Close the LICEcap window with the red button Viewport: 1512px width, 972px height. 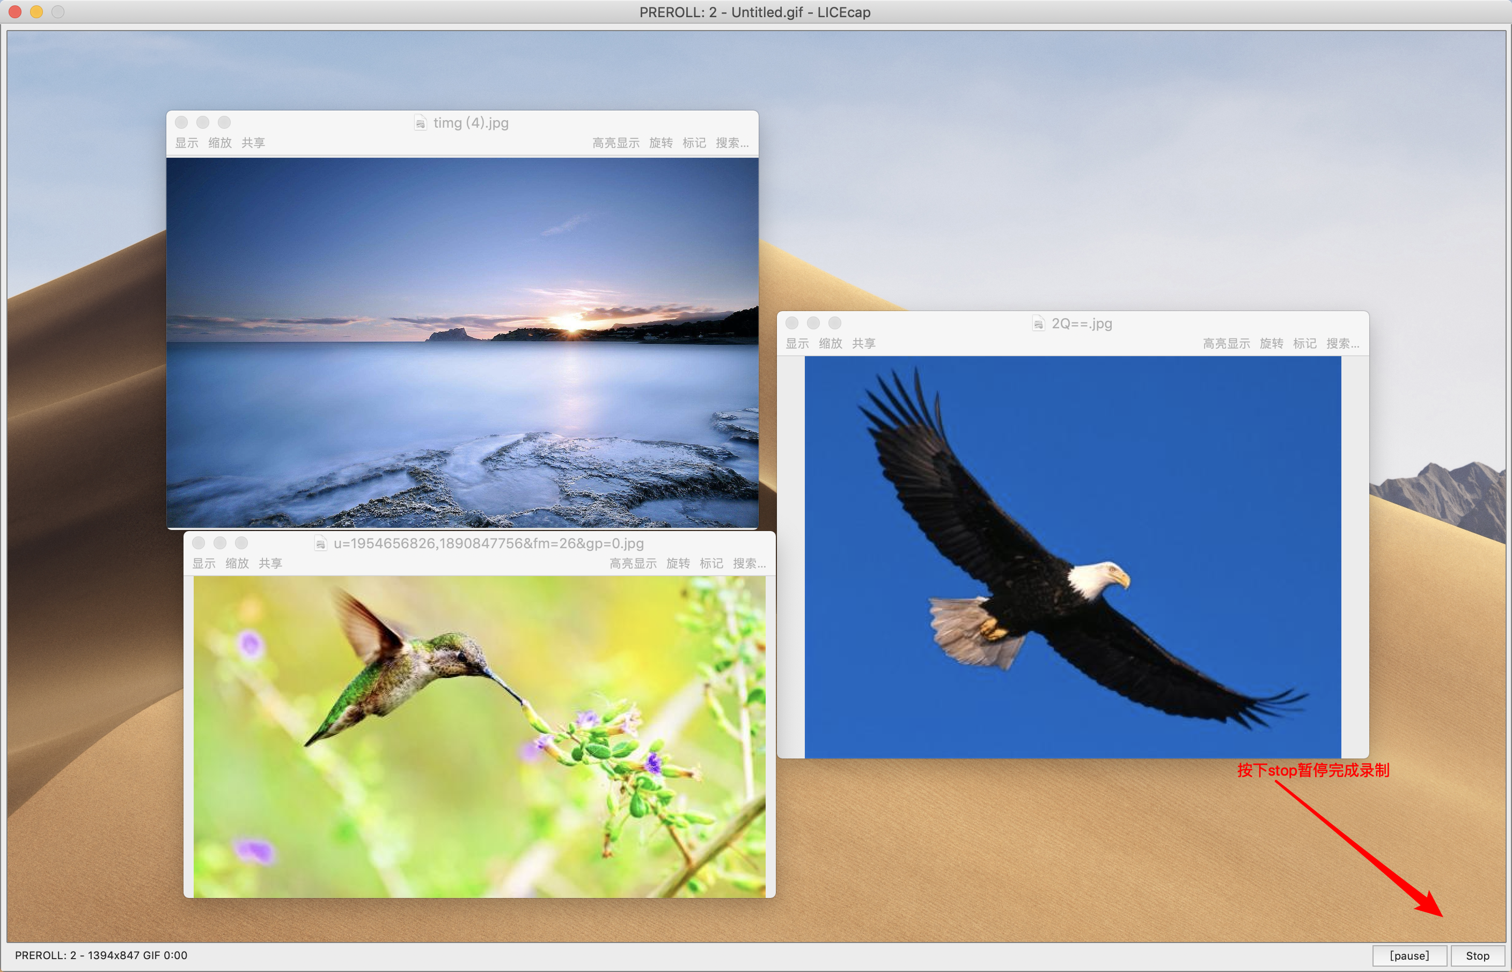[15, 11]
